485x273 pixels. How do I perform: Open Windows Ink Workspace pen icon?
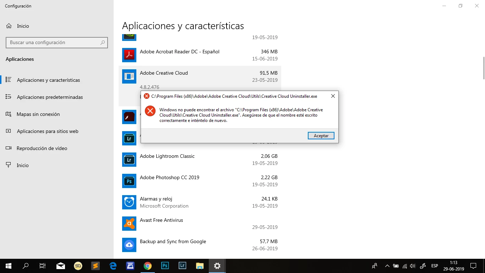pyautogui.click(x=423, y=266)
